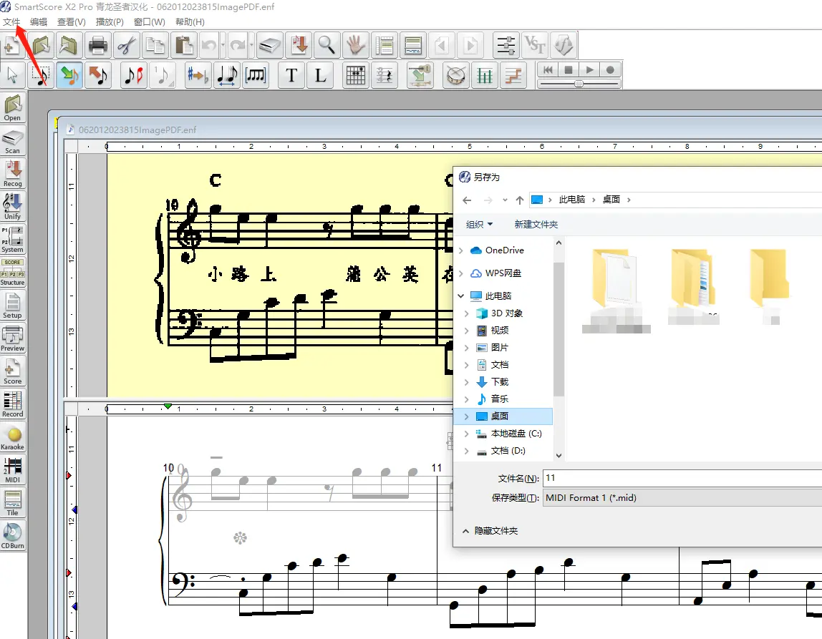Screen dimensions: 822x639
Task: Select the scissors Cut tool
Action: click(127, 46)
